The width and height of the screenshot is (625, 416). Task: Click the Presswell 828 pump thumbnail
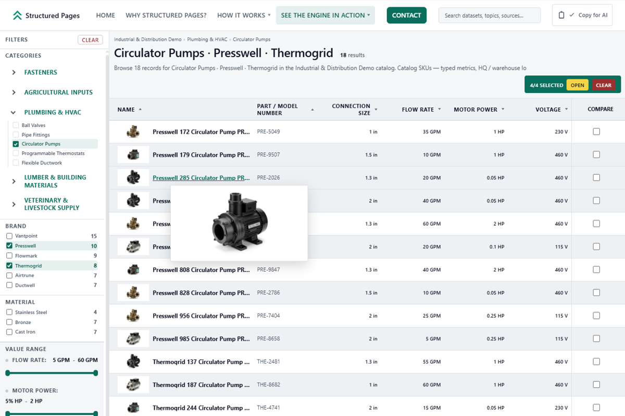[x=133, y=293]
